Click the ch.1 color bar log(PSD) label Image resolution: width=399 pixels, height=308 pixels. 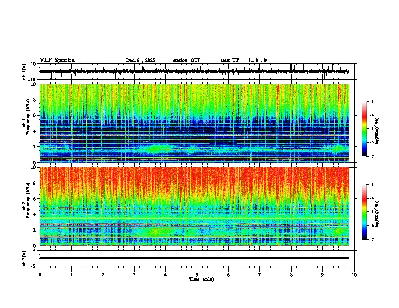377,131
